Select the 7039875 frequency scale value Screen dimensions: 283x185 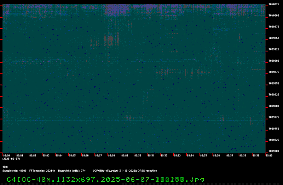[274, 72]
